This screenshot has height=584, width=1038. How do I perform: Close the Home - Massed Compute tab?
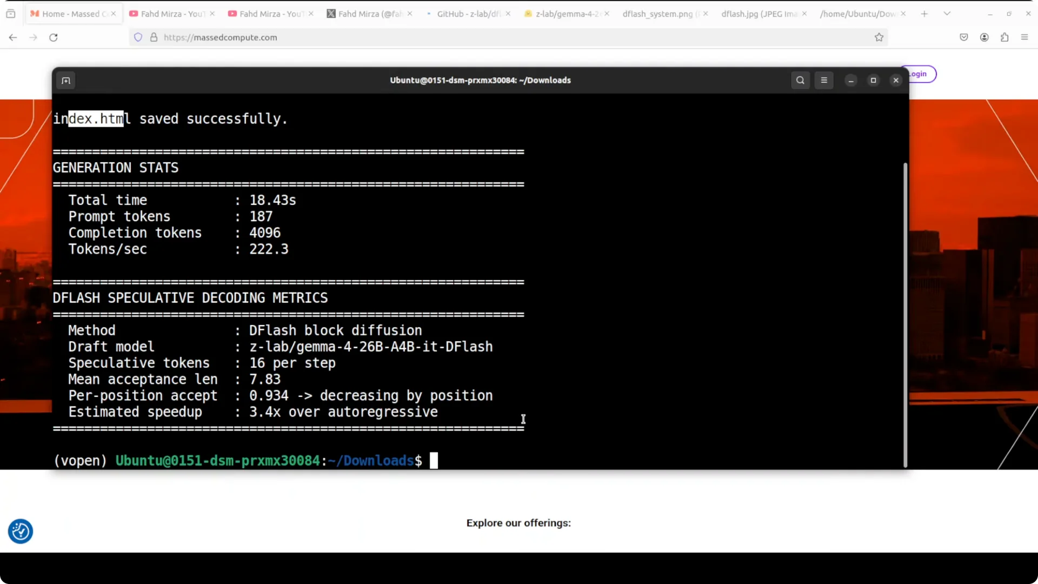[x=114, y=14]
